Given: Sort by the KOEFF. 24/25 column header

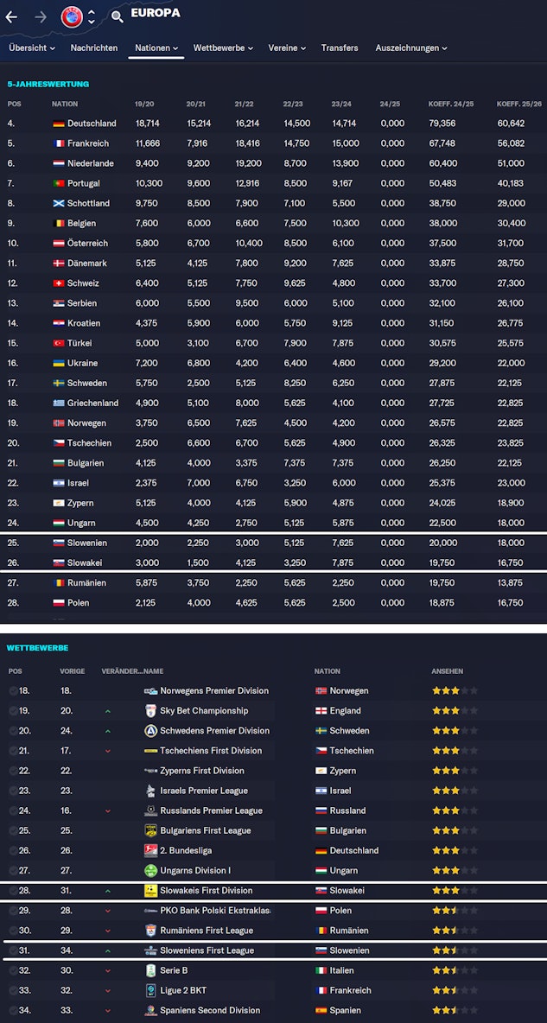Looking at the screenshot, I should pos(451,104).
